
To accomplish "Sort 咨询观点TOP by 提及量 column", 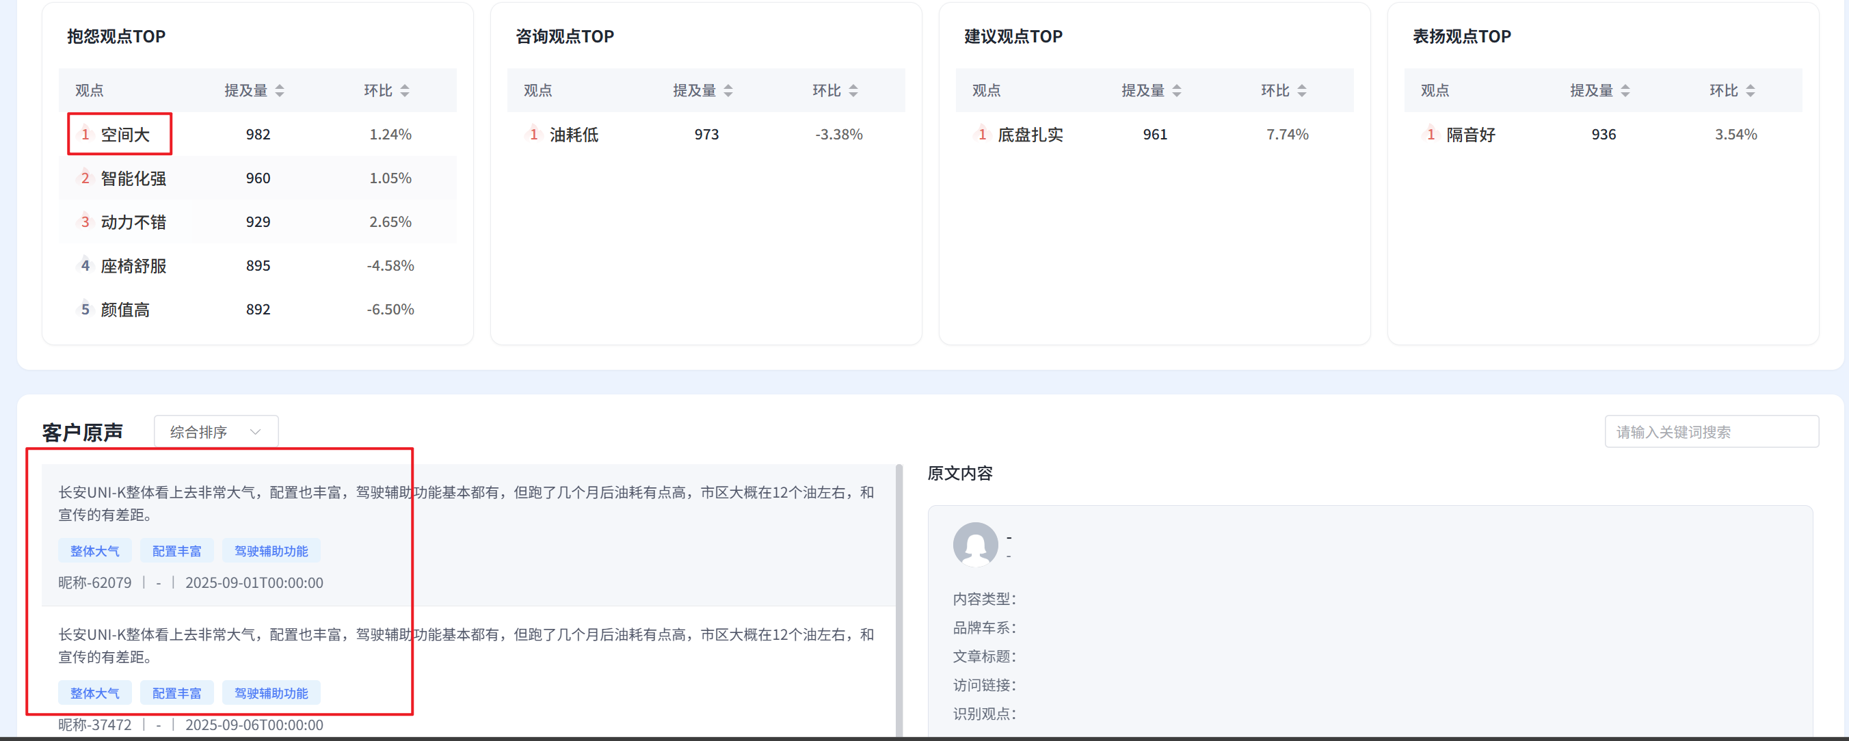I will coord(728,90).
